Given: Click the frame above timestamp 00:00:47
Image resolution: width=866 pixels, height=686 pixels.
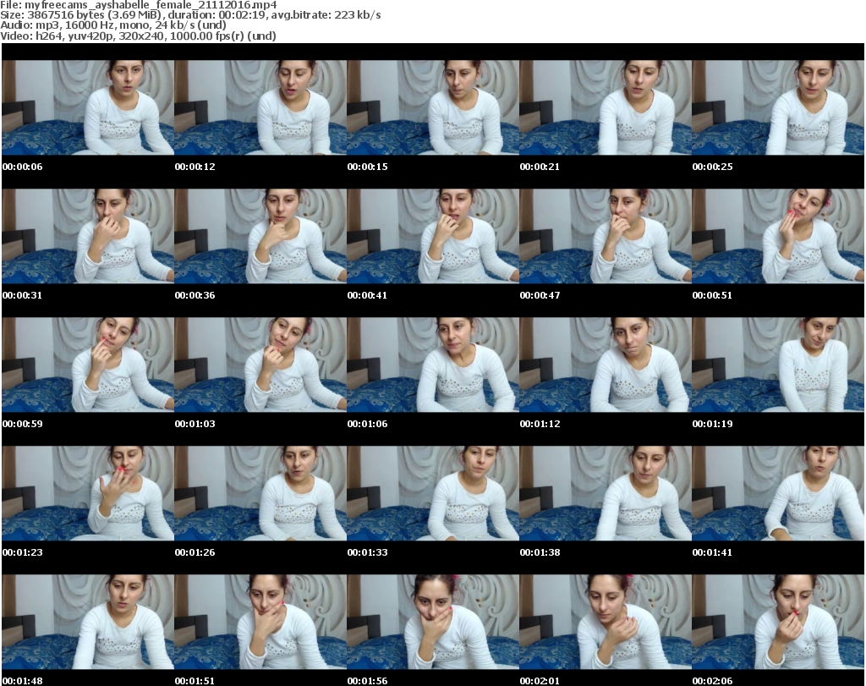Looking at the screenshot, I should pyautogui.click(x=606, y=236).
